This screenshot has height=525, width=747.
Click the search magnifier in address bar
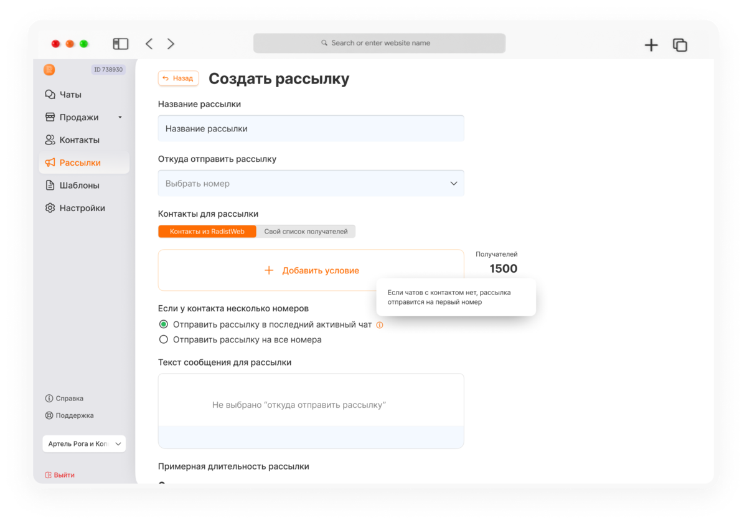324,43
